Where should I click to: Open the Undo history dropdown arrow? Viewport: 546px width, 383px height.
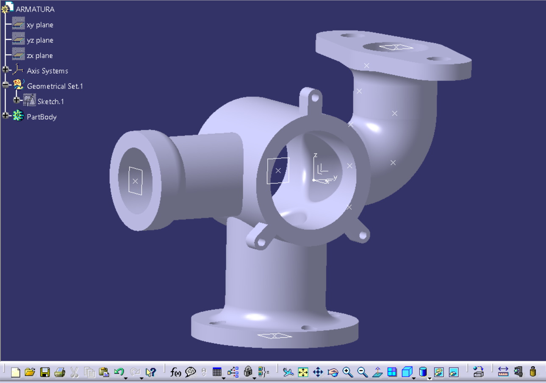click(126, 377)
